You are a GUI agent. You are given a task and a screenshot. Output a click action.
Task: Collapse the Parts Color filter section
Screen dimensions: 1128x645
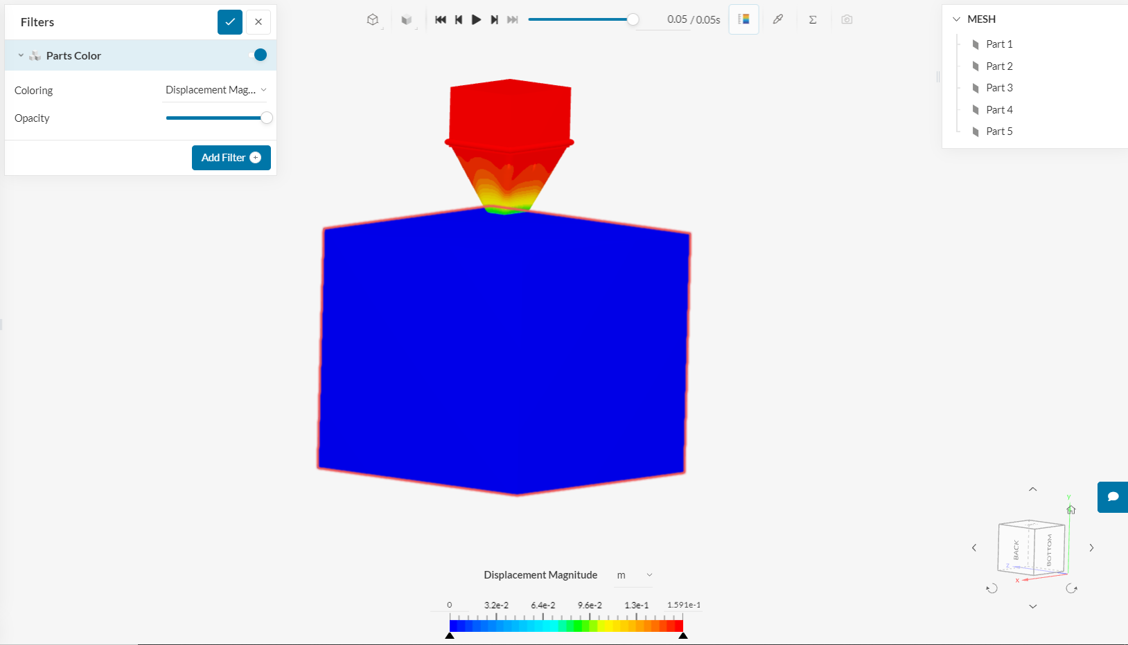click(x=21, y=55)
